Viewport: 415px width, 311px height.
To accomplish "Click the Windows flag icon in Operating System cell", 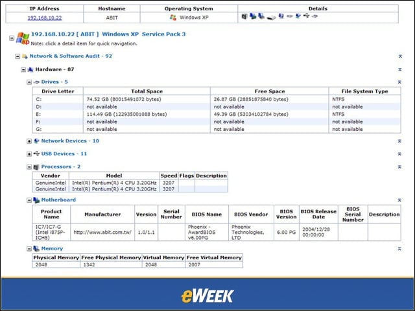I will (x=173, y=17).
